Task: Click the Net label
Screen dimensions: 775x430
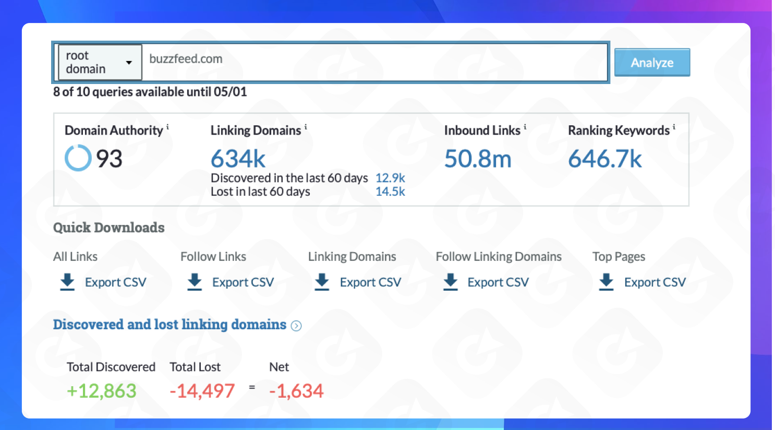Action: (279, 367)
